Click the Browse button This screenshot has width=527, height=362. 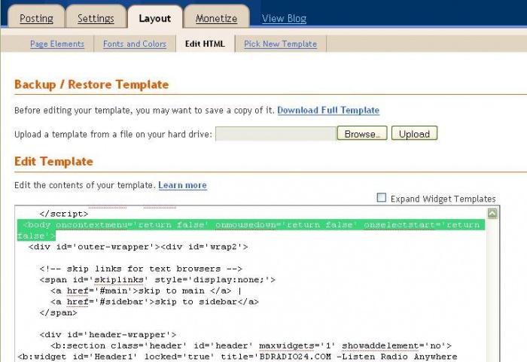pos(362,134)
